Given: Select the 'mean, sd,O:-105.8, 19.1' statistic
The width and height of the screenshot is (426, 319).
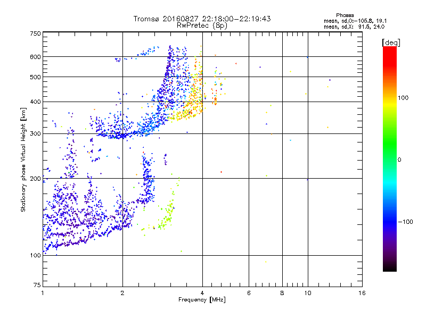Looking at the screenshot, I should click(x=355, y=21).
